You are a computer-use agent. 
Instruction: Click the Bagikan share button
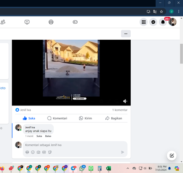[x=113, y=118]
